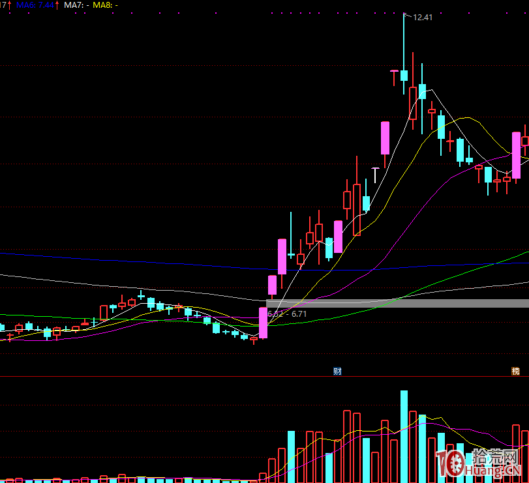Screen dimensions: 529x483
Task: Click the 12.41 high price label
Action: pos(423,18)
